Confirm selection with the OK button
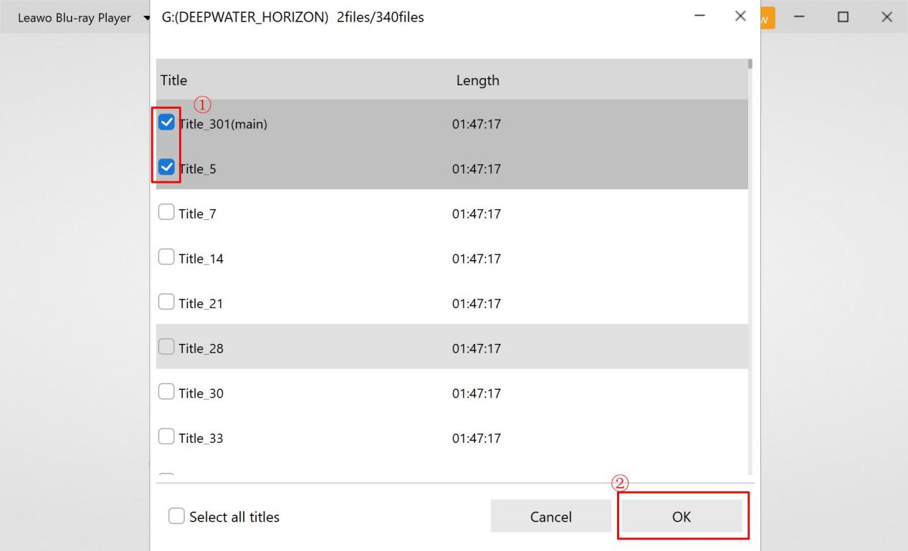Viewport: 908px width, 551px height. click(682, 517)
